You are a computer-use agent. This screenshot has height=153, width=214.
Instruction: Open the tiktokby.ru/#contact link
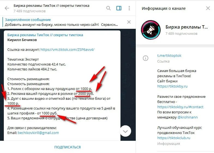coord(180,107)
